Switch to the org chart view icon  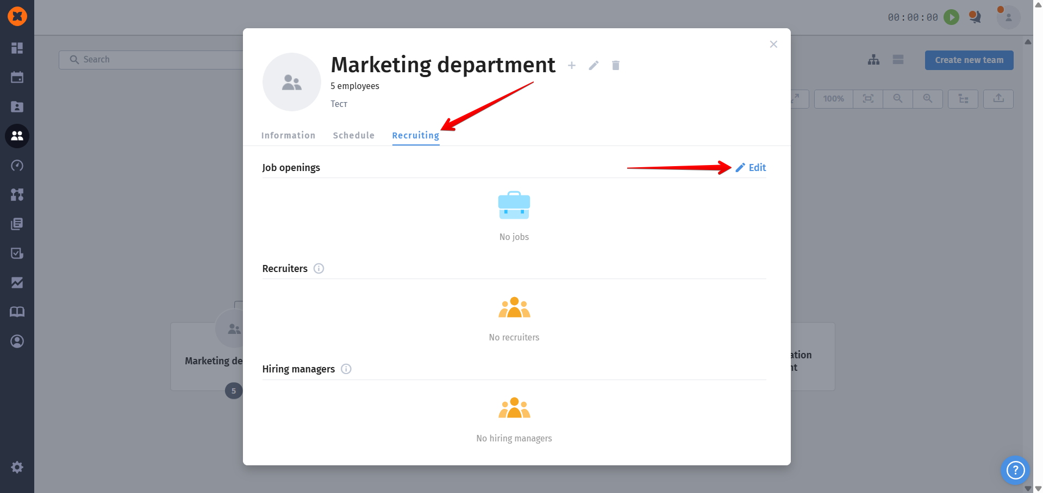[874, 60]
